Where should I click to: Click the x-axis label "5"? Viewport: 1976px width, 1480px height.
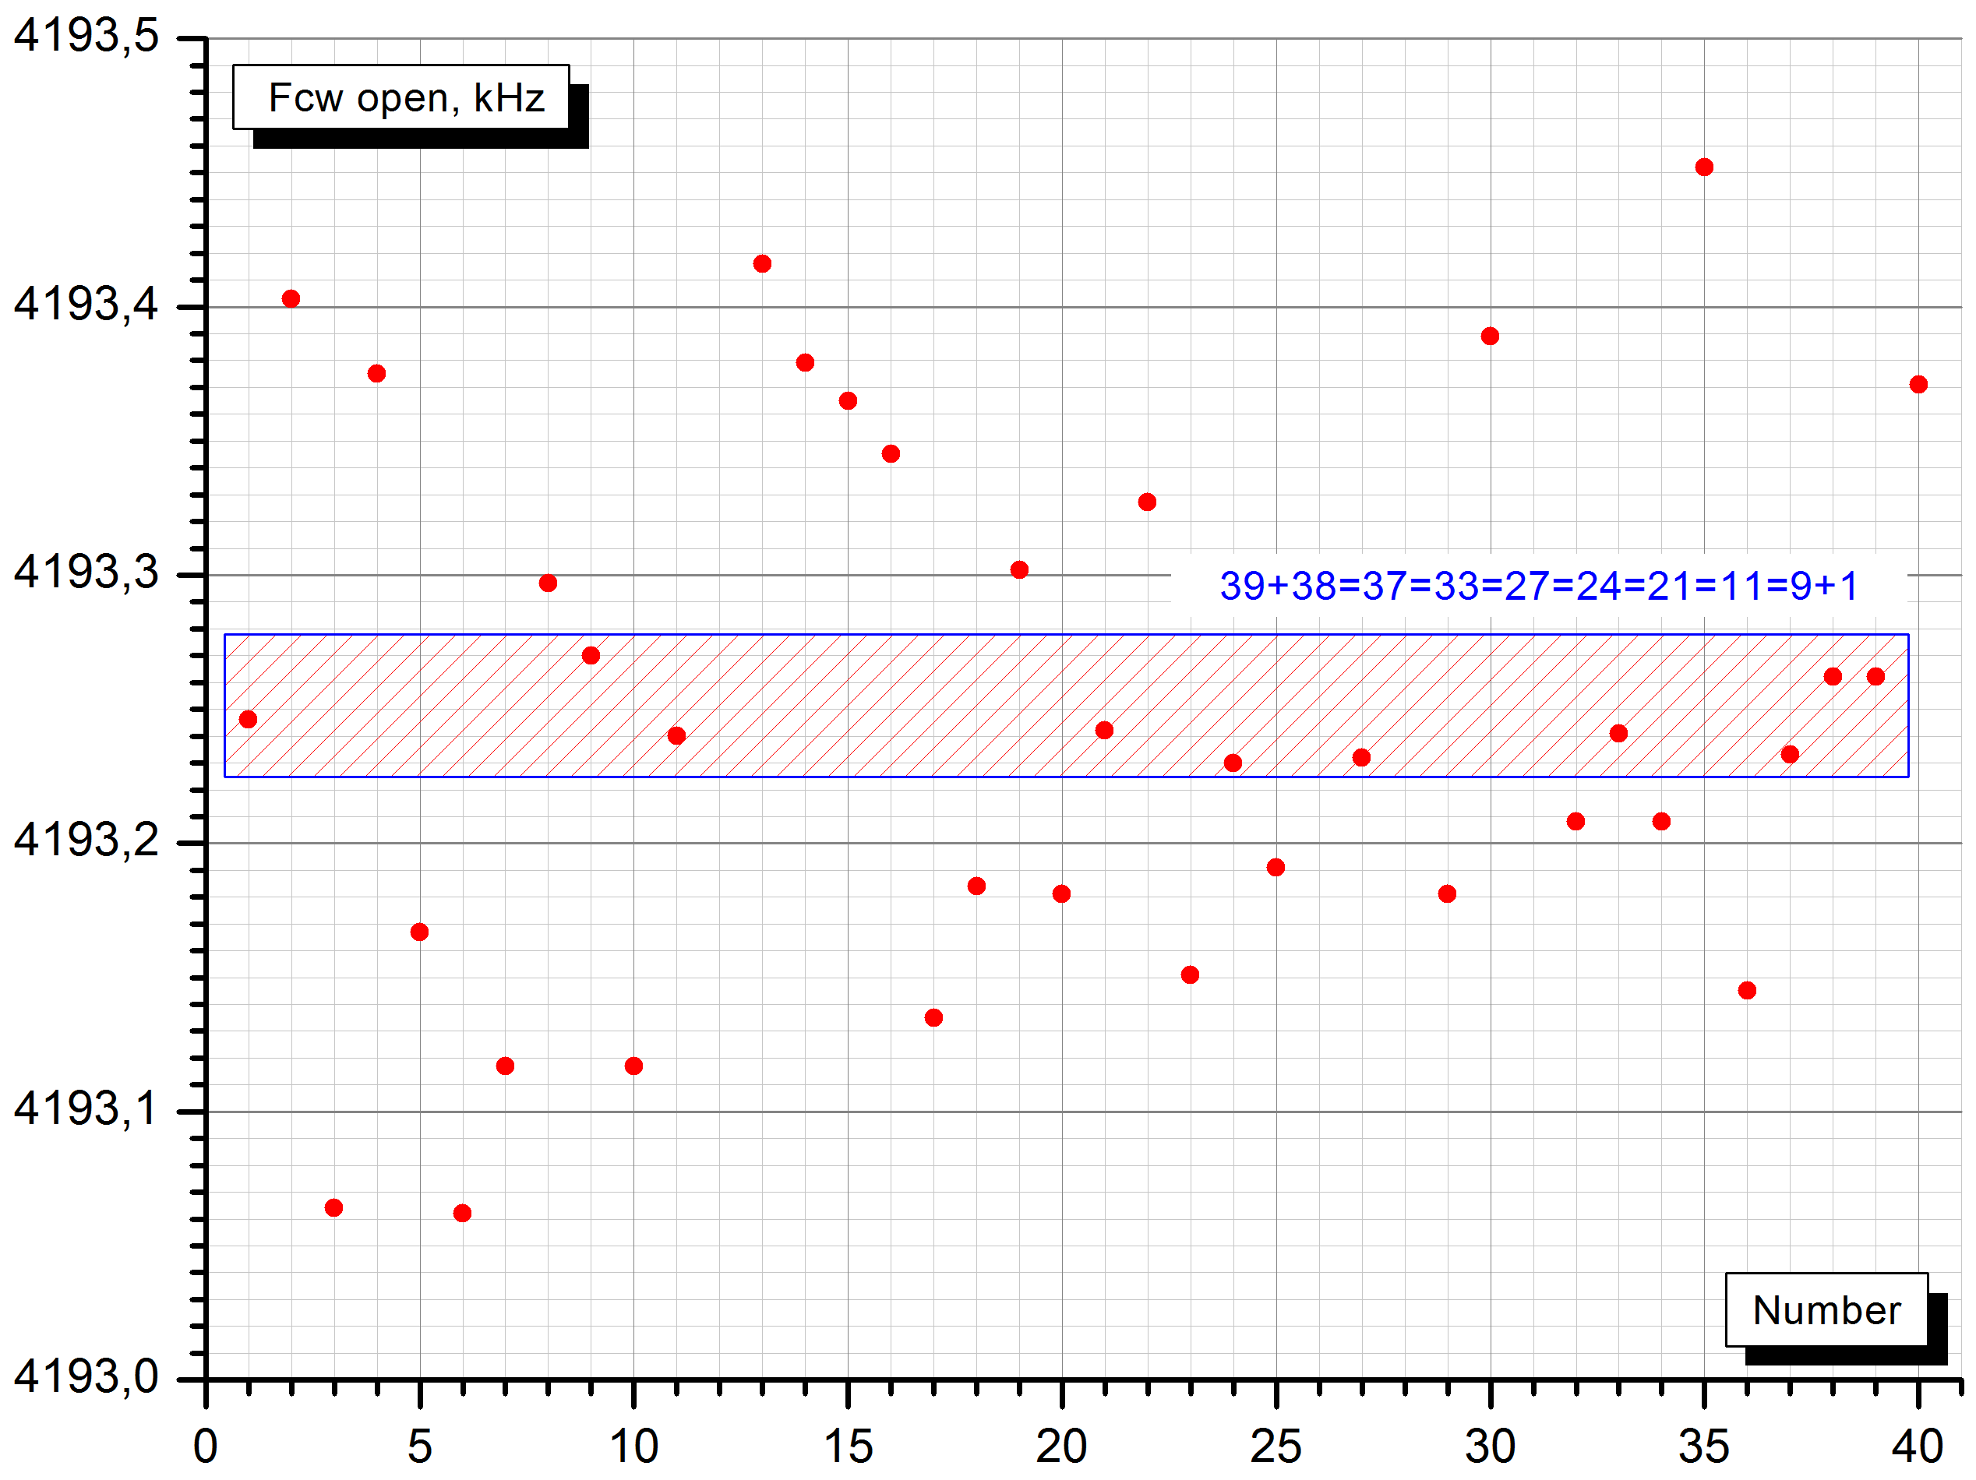click(420, 1446)
